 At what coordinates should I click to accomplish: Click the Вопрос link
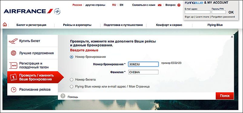[171, 5]
